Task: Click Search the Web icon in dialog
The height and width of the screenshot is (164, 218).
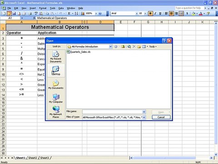Action: click(129, 46)
